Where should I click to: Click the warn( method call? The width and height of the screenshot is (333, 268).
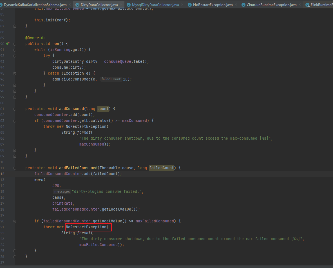[x=40, y=180]
